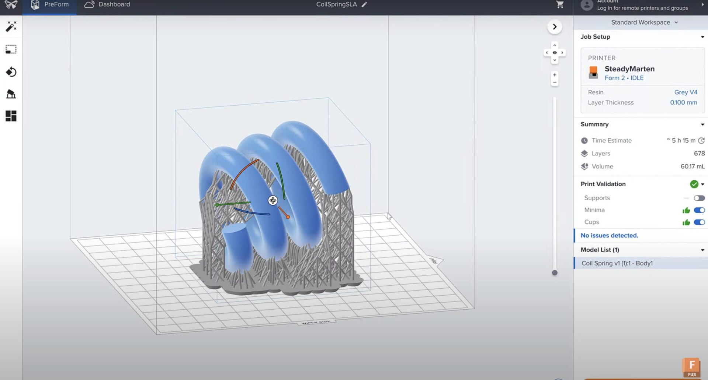Click the layer slicer slider handle
Screen dimensions: 708x380
[x=555, y=273]
